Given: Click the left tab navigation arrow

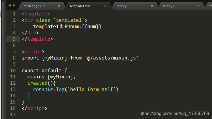Looking at the screenshot, I should point(9,5).
